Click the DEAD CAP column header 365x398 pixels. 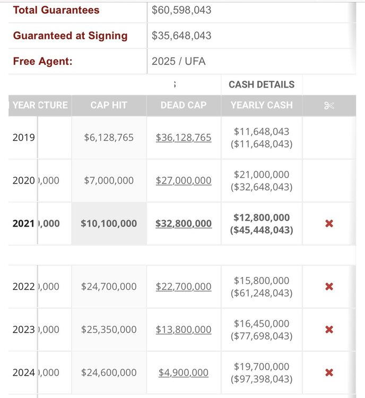[x=184, y=105]
